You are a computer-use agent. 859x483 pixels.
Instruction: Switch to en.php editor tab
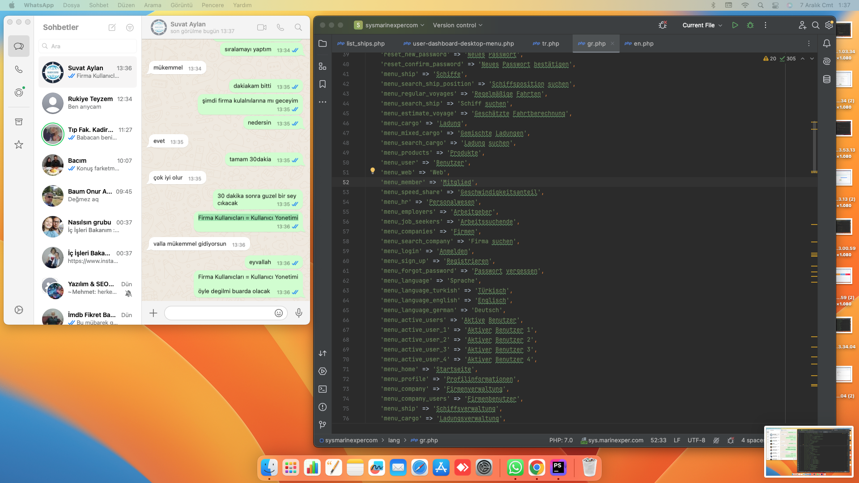pyautogui.click(x=639, y=43)
